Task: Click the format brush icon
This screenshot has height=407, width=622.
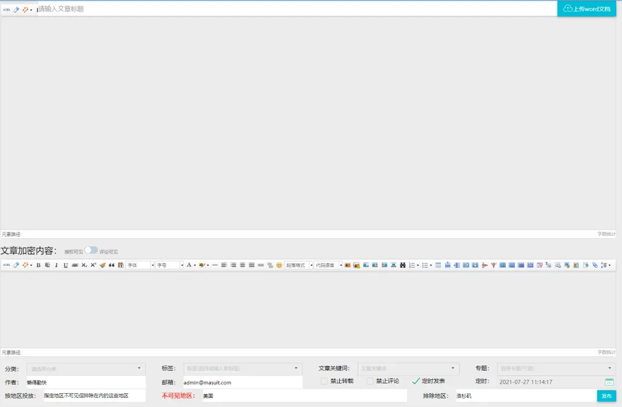Action: tap(103, 265)
